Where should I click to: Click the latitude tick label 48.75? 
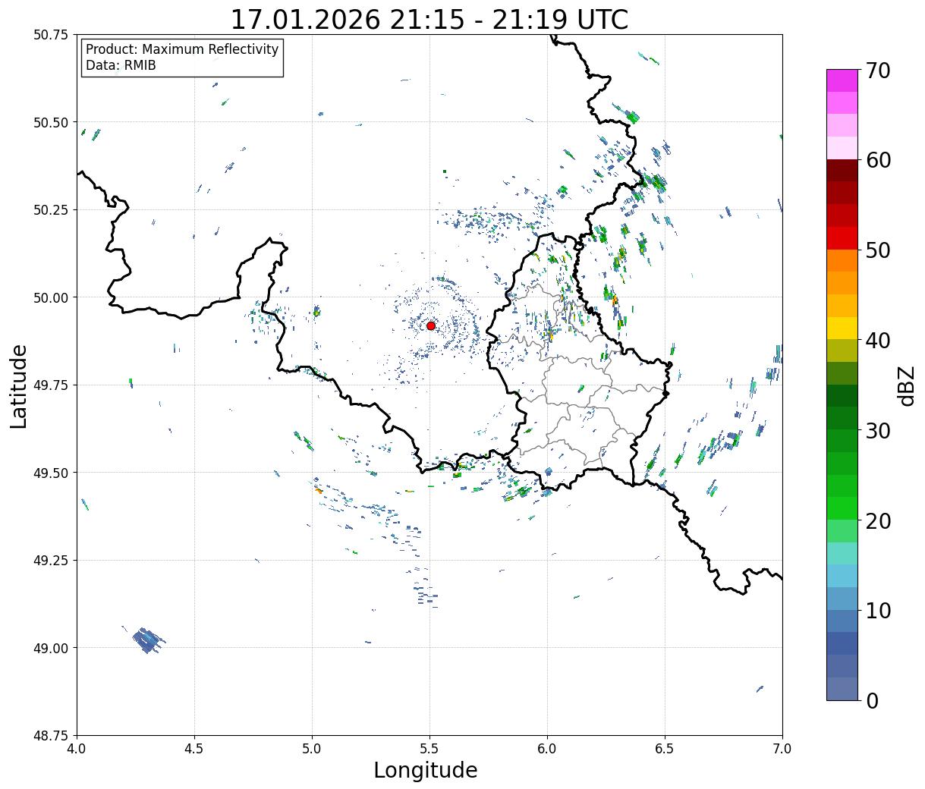(51, 736)
